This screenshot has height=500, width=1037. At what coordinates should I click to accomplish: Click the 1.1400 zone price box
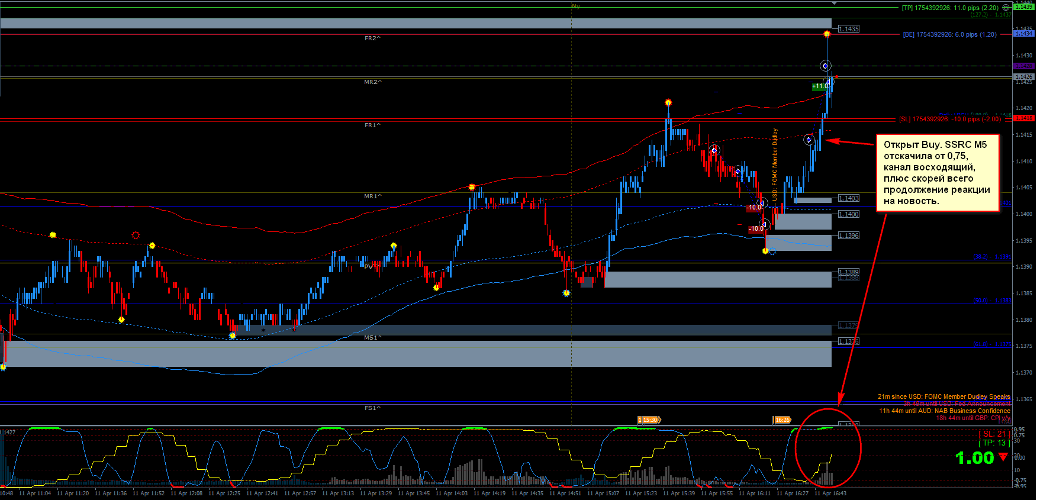(x=849, y=214)
